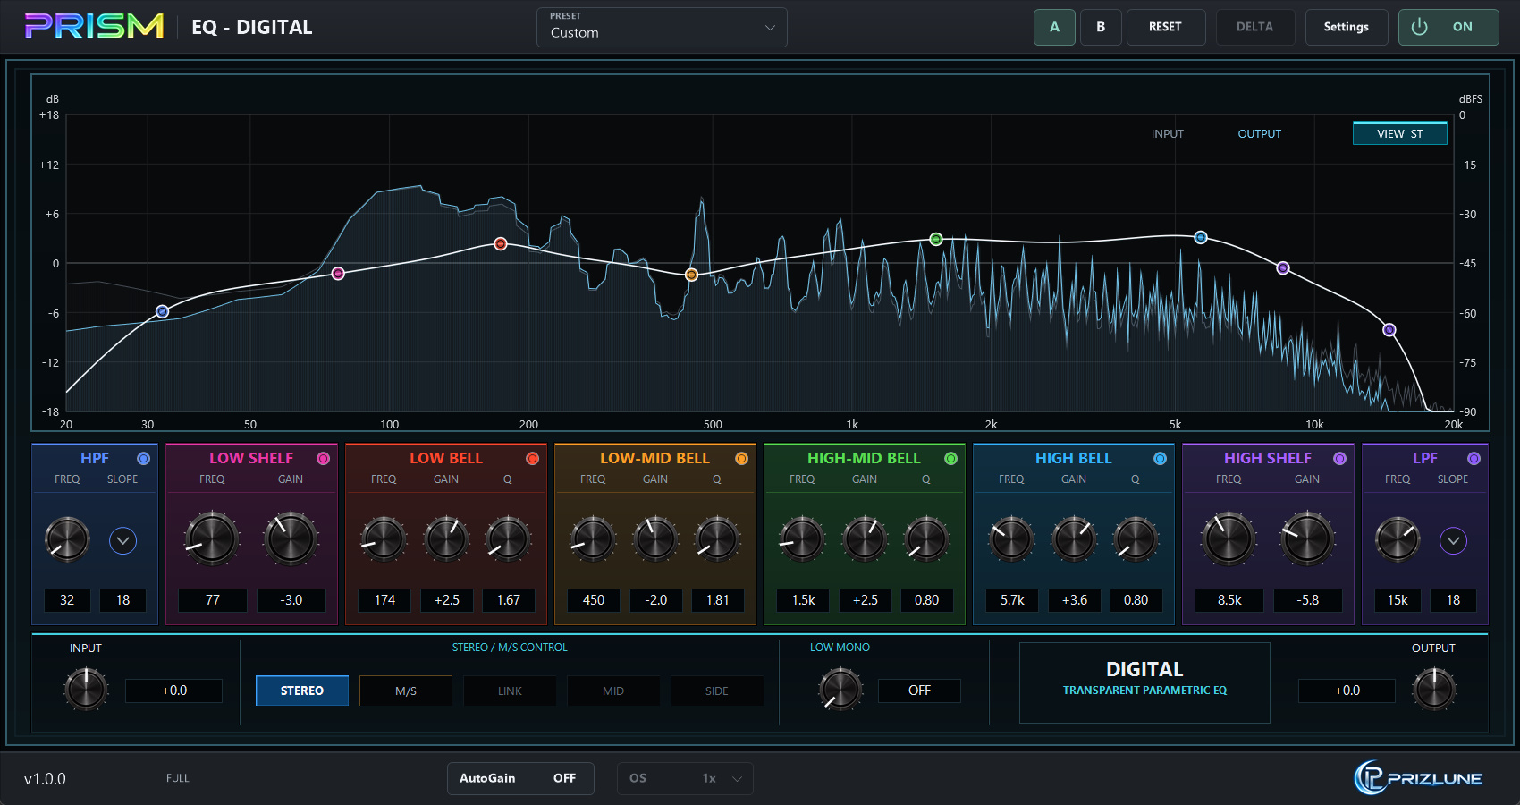Click the HPF frequency knob
This screenshot has height=805, width=1520.
[67, 539]
